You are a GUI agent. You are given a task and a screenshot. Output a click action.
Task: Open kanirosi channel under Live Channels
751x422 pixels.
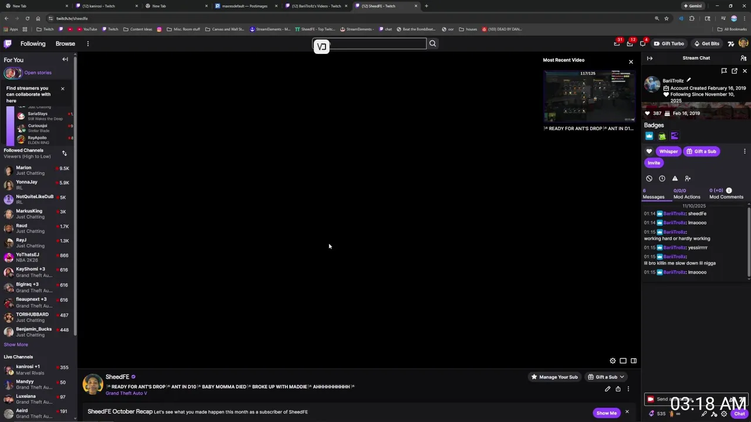click(36, 369)
